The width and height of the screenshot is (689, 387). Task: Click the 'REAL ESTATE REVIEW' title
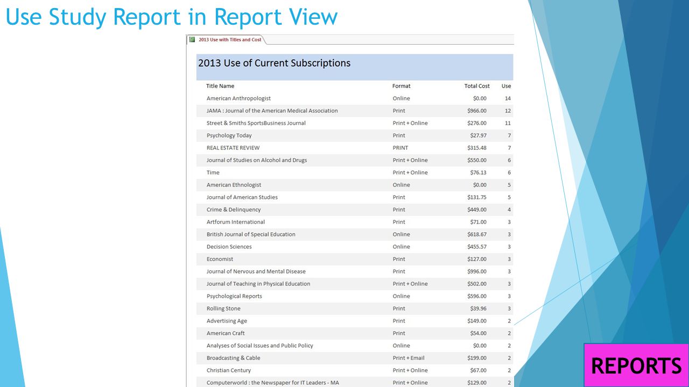233,148
